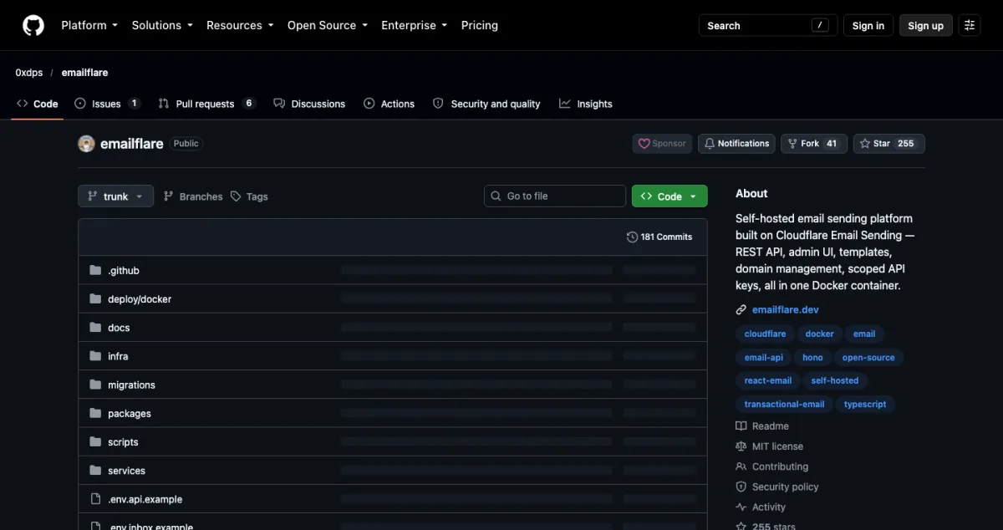1003x530 pixels.
Task: Open the services folder
Action: click(x=126, y=471)
